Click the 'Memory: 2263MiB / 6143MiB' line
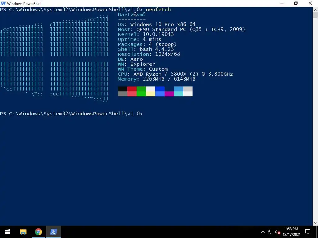This screenshot has width=318, height=238. [157, 79]
